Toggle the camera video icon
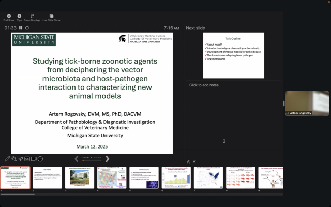 coord(34,159)
